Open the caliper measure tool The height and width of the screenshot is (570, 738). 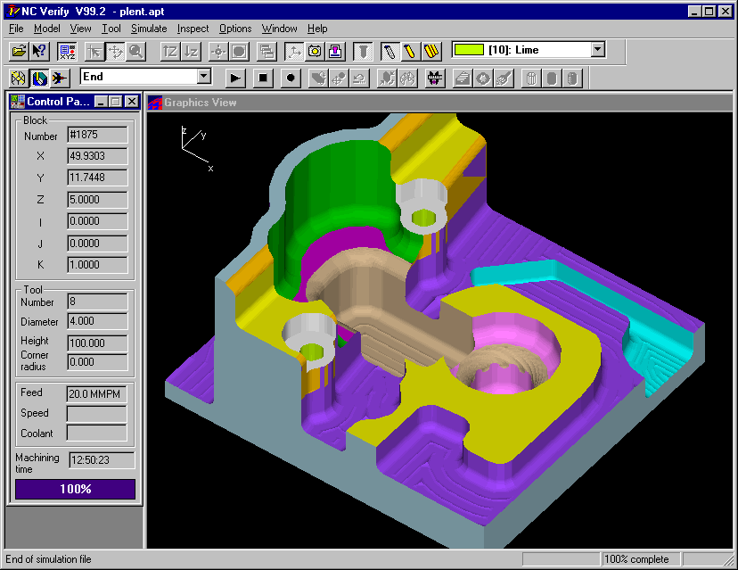pyautogui.click(x=435, y=78)
